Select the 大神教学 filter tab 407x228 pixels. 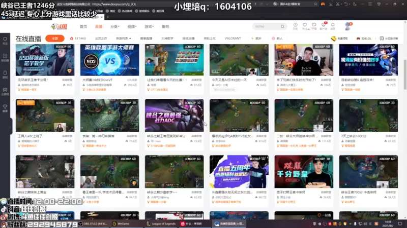coord(167,39)
